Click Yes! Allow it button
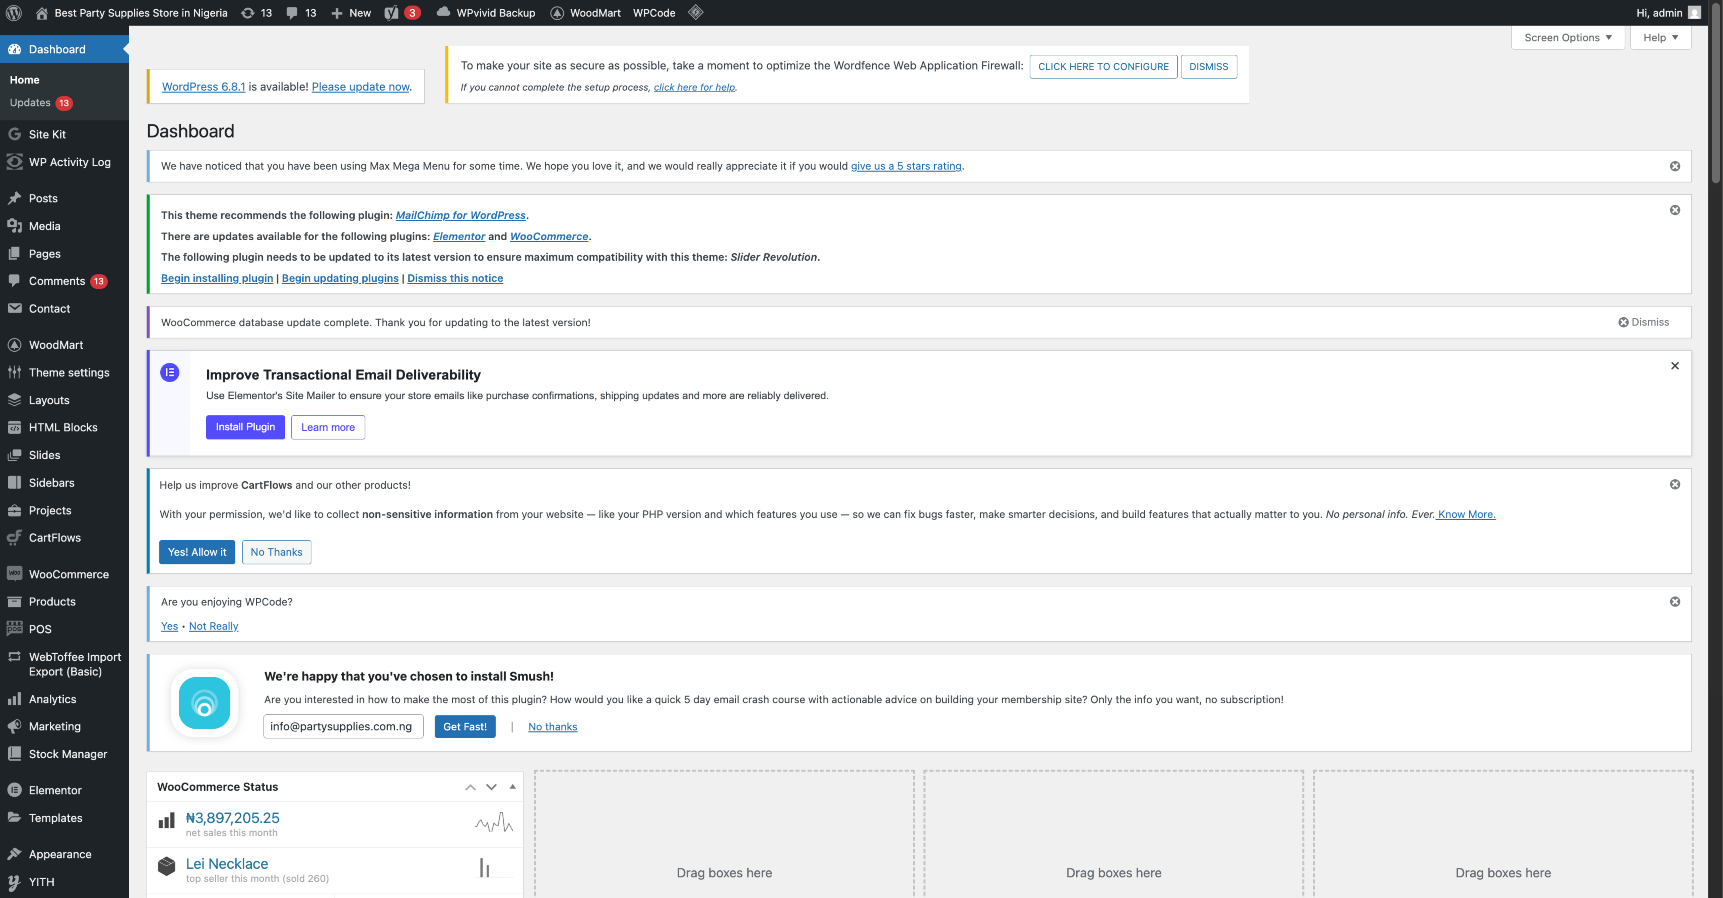1723x898 pixels. click(x=197, y=552)
